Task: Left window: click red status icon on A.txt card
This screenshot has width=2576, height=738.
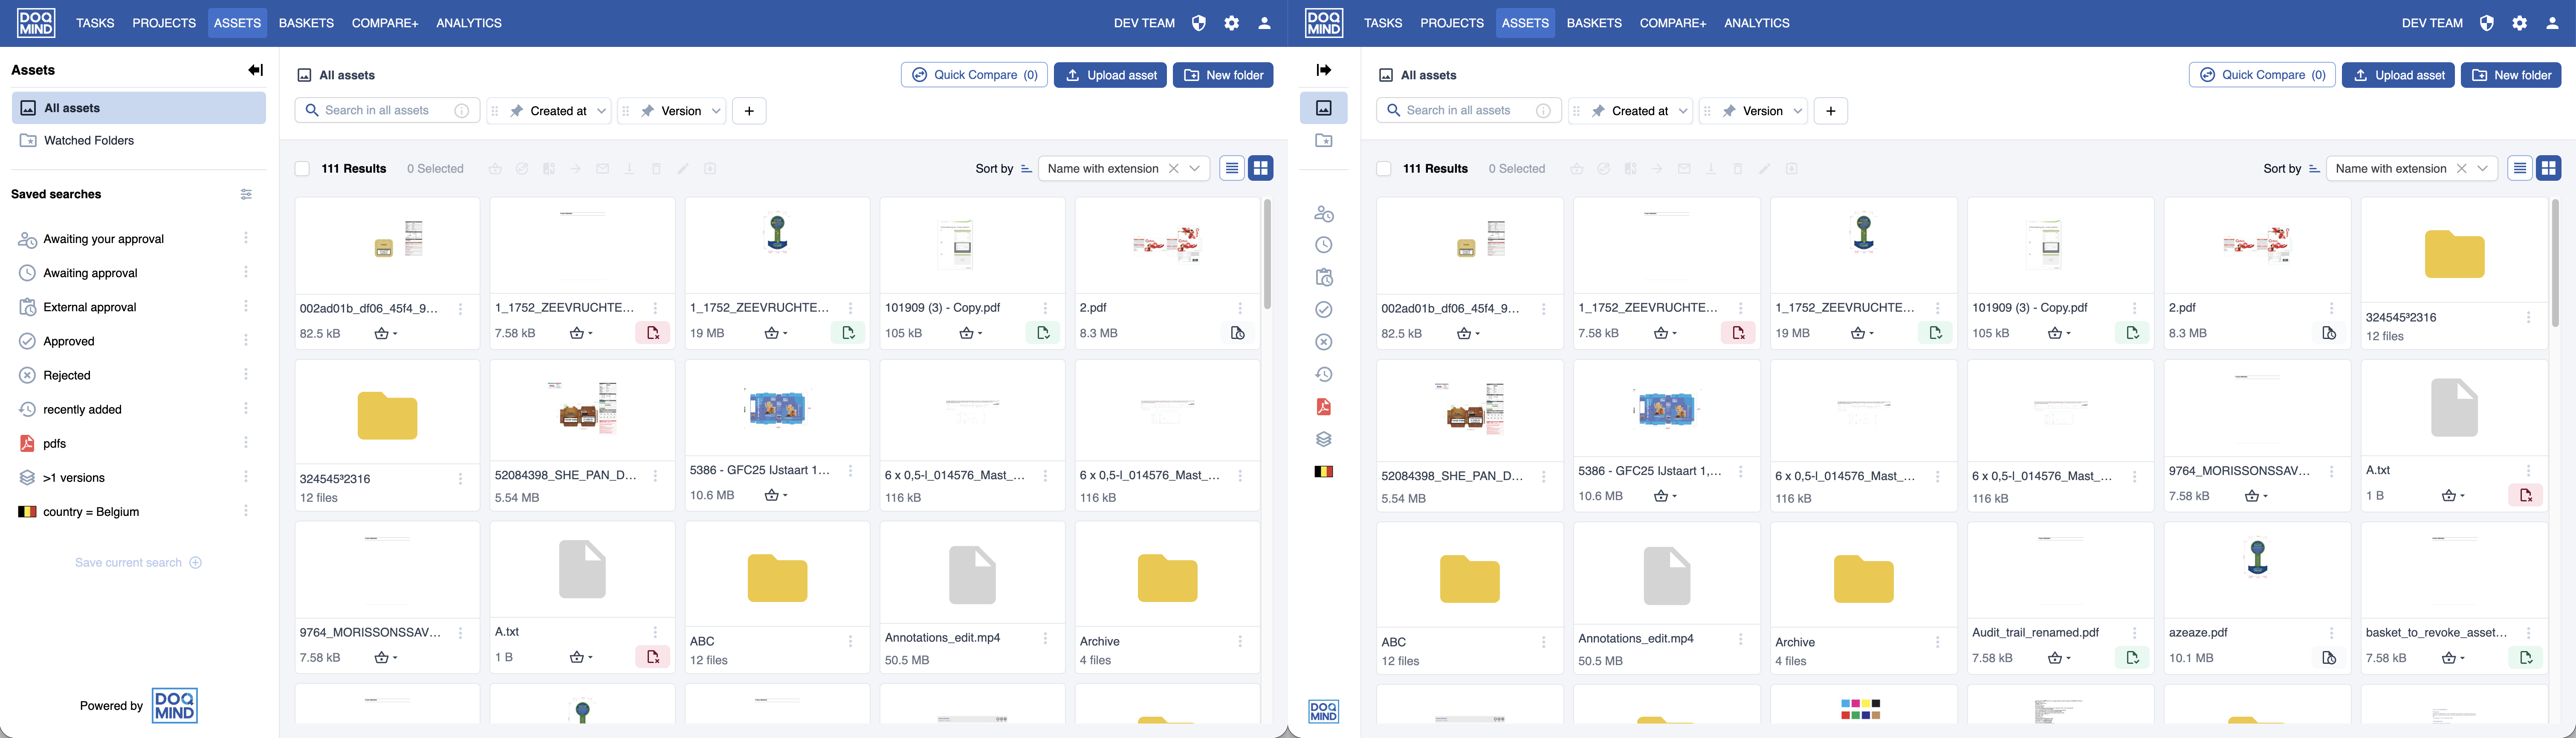Action: (653, 657)
